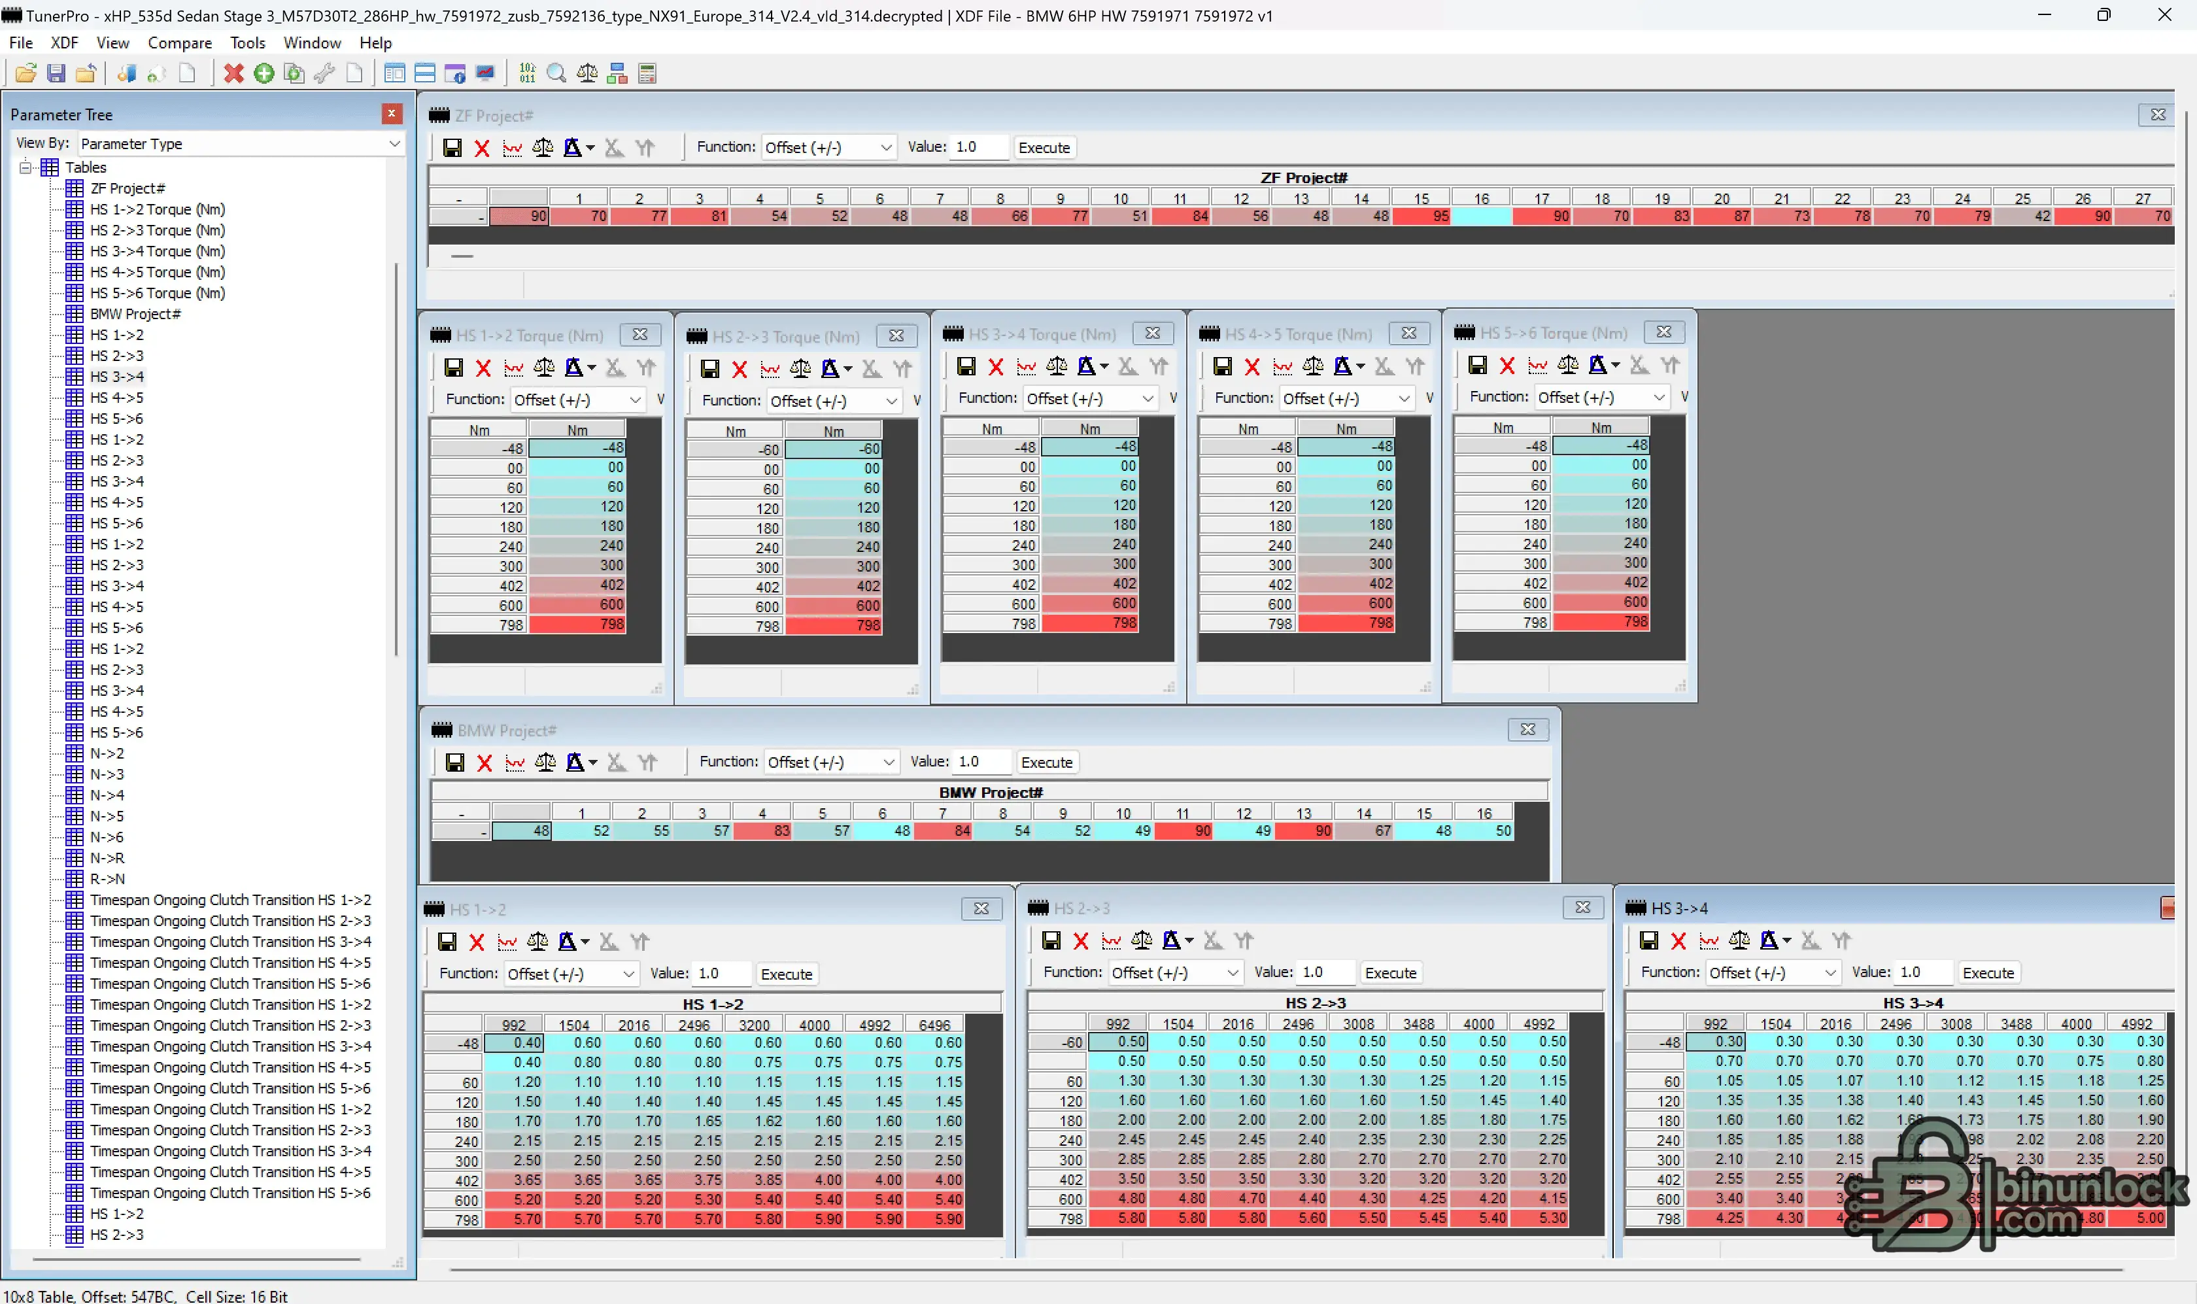Open the XDF menu
Viewport: 2197px width, 1304px height.
[x=64, y=43]
